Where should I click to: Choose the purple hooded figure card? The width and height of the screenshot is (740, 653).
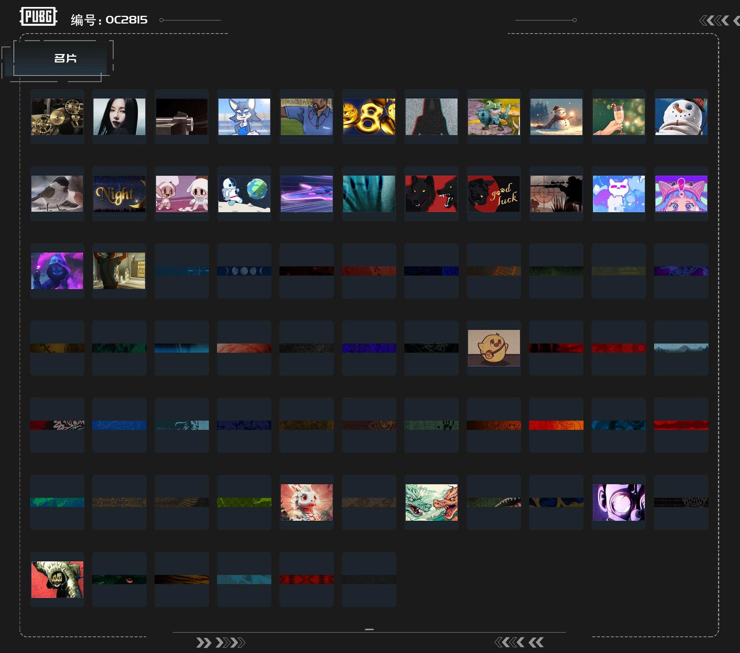57,271
